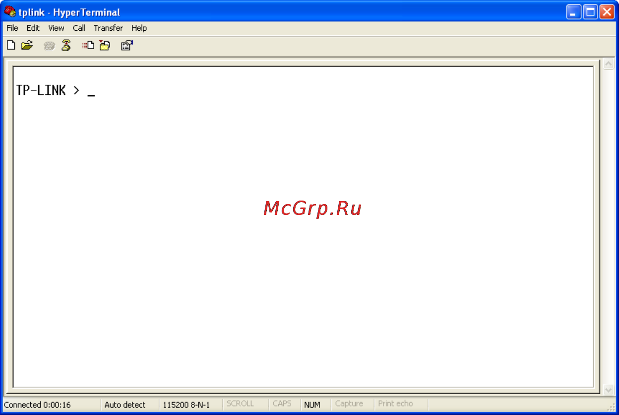Click the HyperTerminal title bar app icon
Screen dimensions: 619x415
[x=9, y=12]
